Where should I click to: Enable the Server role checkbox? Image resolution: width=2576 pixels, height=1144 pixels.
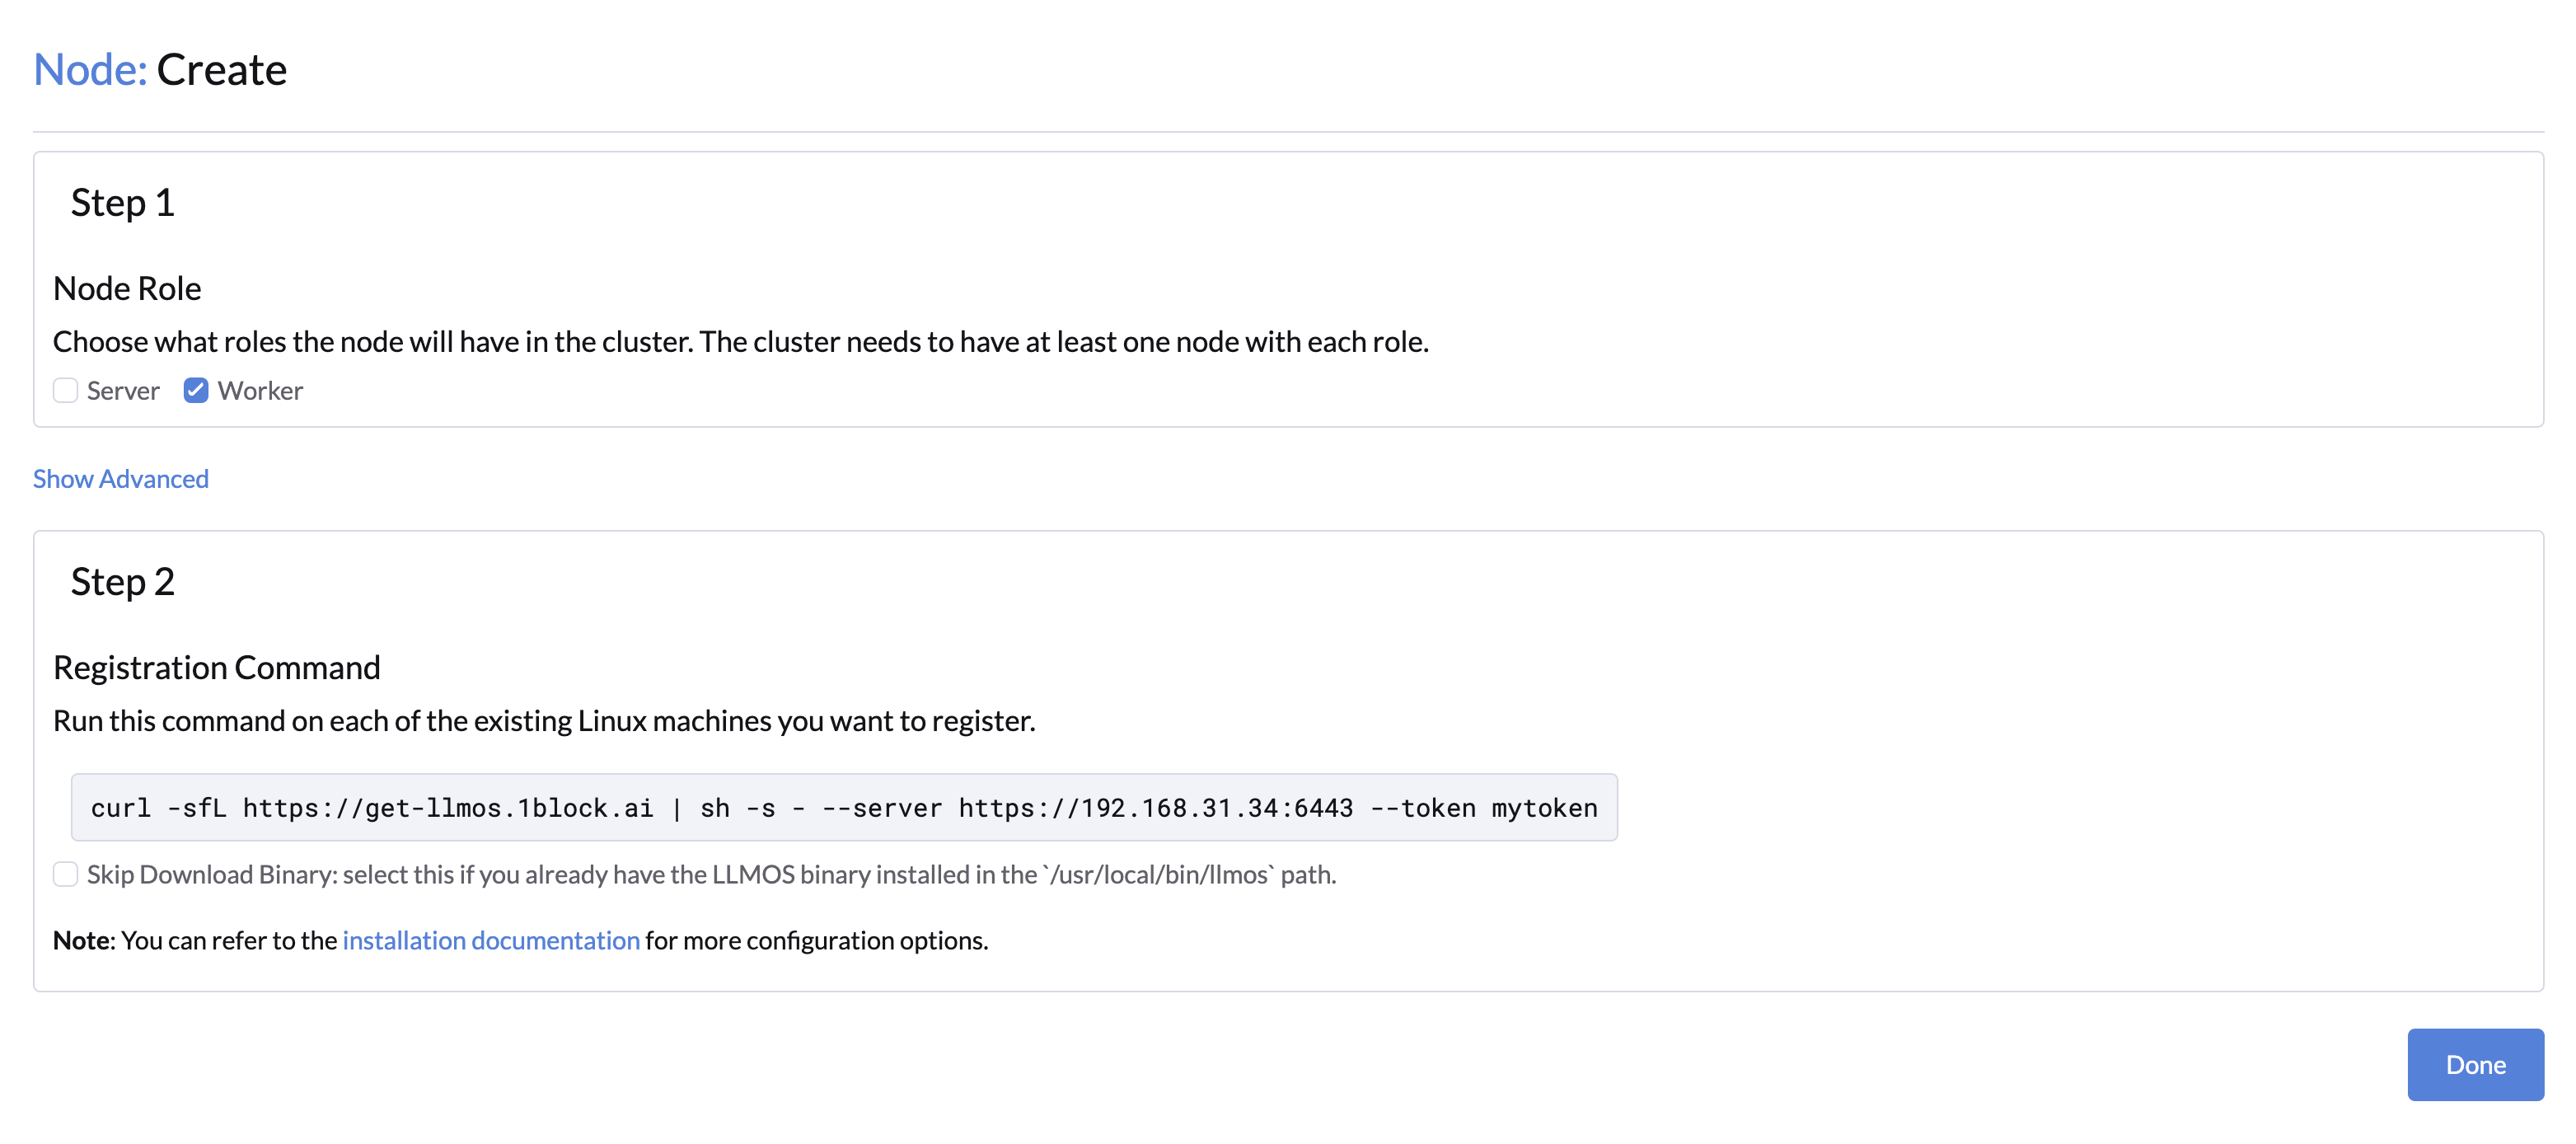pyautogui.click(x=66, y=391)
